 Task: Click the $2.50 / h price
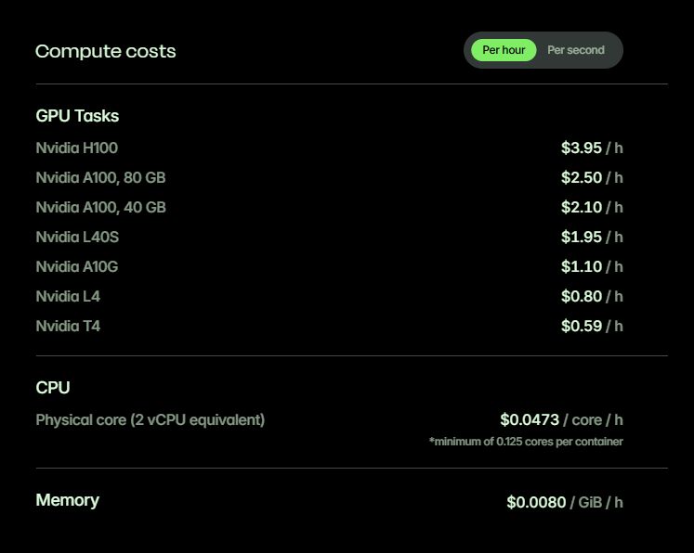pos(592,177)
